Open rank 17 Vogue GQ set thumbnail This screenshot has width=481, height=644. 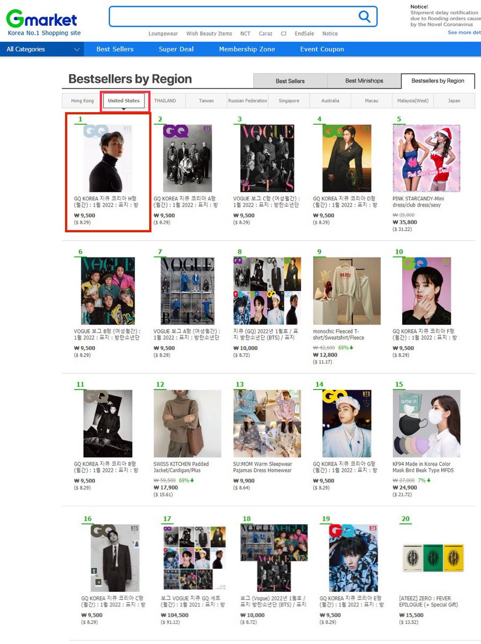click(x=194, y=558)
